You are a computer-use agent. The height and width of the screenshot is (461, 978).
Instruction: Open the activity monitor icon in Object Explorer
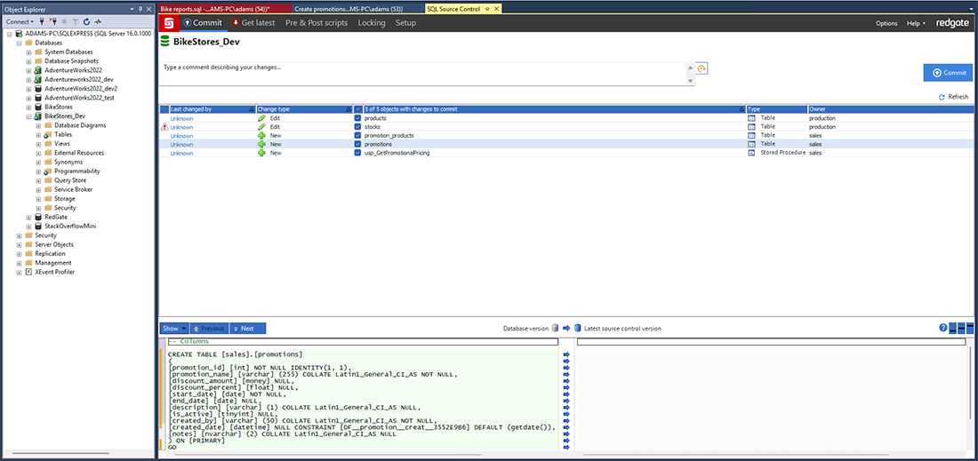[x=96, y=21]
